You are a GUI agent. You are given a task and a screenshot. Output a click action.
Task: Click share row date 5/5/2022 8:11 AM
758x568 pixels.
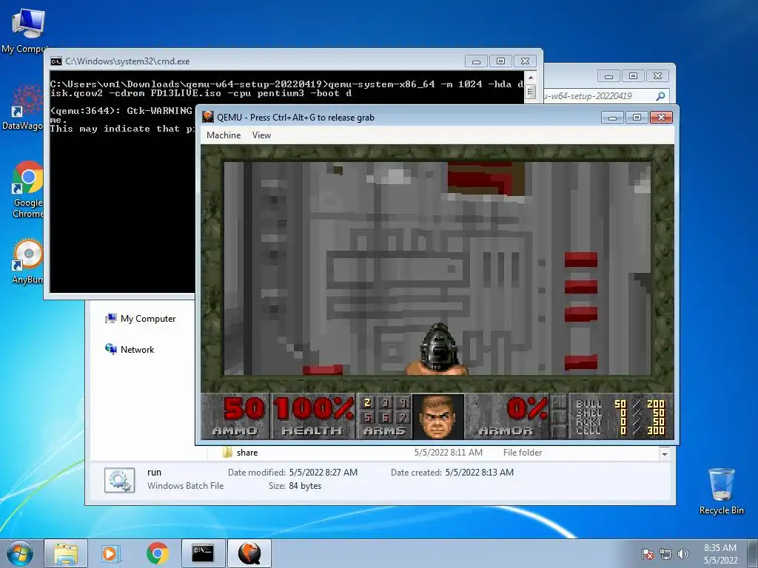(448, 453)
